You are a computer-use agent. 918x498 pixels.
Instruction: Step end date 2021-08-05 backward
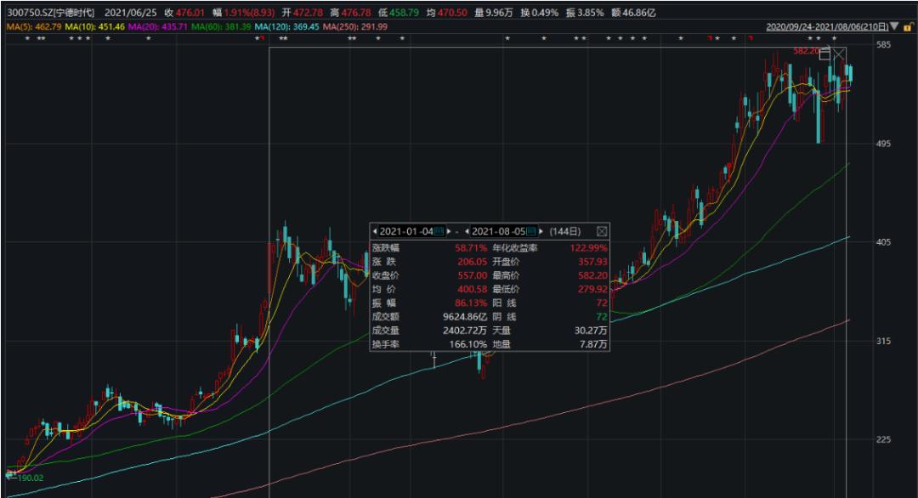pos(467,231)
